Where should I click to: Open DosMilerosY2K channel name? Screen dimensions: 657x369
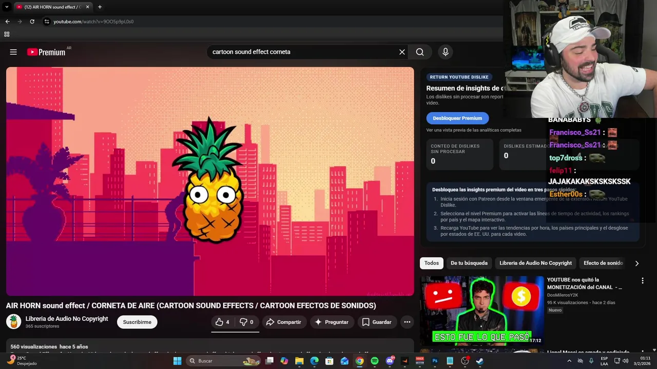click(563, 295)
